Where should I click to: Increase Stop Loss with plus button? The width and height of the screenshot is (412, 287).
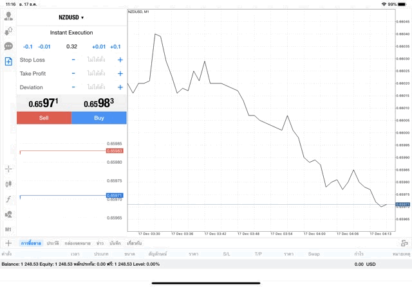click(120, 60)
